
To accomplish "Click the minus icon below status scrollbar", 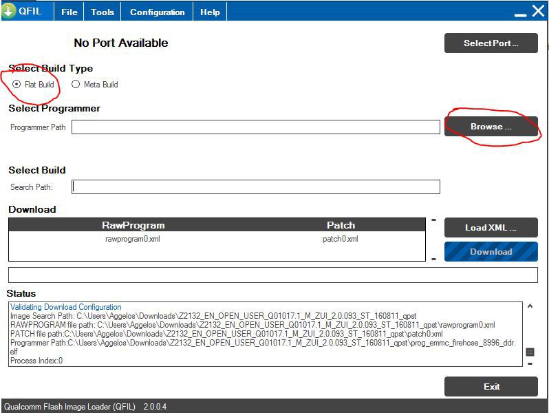I will [530, 363].
